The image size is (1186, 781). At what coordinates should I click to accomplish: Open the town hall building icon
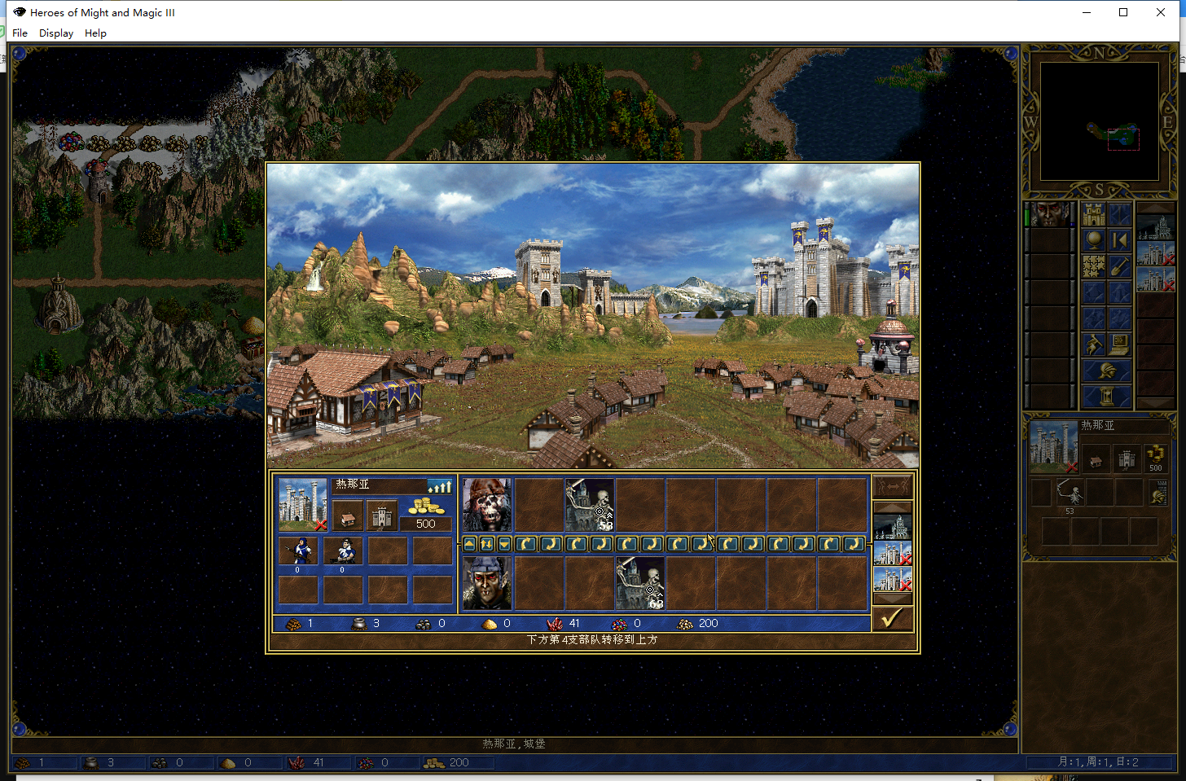pos(348,516)
